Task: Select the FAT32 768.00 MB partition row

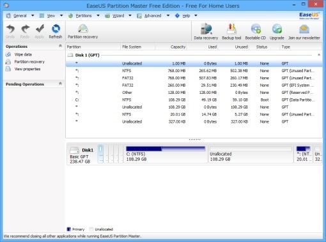Action: [x=194, y=78]
